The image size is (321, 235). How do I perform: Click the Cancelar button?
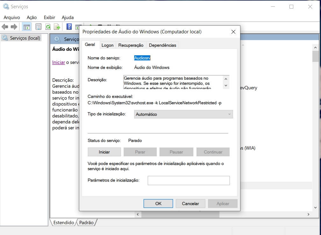point(190,204)
